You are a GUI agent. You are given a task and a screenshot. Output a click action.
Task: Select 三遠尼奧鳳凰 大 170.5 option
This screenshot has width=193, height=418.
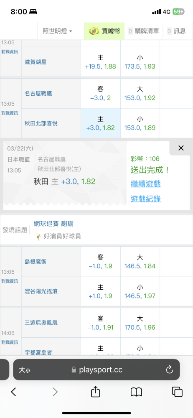(140, 323)
